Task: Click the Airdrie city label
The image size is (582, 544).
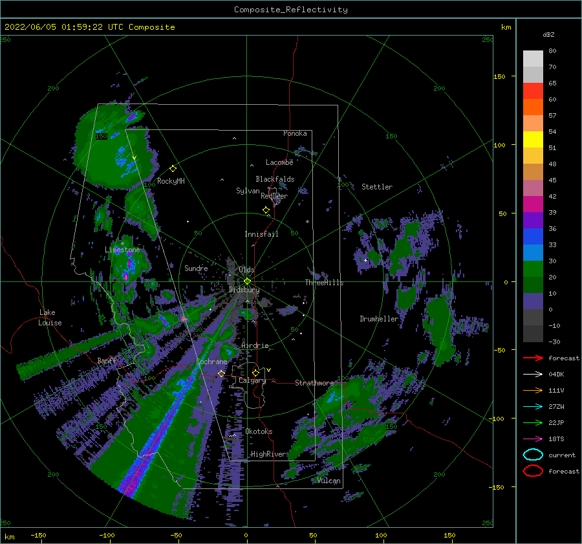Action: pos(255,345)
